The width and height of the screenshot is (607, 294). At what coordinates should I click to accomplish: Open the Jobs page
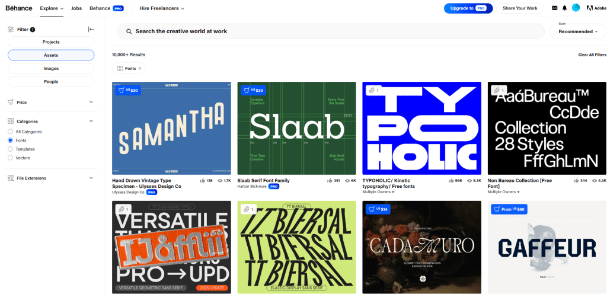pos(76,8)
